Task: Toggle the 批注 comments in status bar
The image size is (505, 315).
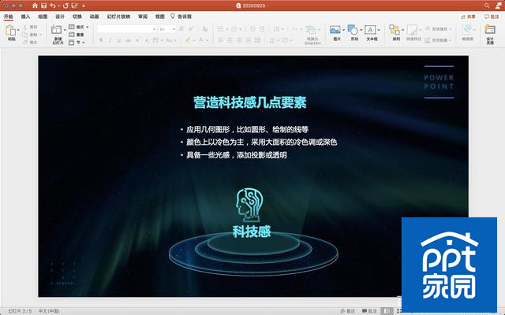Action: click(369, 311)
